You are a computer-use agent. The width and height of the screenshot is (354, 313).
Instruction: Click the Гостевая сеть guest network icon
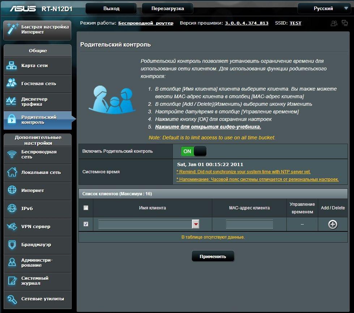[12, 83]
